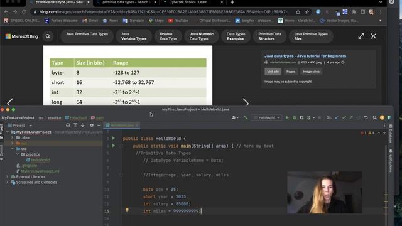Open the Translate bookmark
The image size is (402, 226).
click(133, 21)
